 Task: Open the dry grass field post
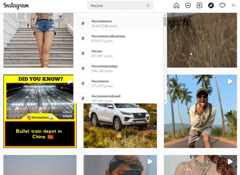point(202,40)
